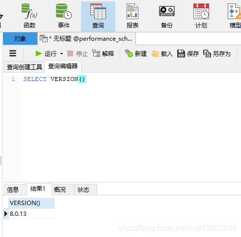Load a query file with 载入
Viewport: 241px width, 237px height.
162,53
